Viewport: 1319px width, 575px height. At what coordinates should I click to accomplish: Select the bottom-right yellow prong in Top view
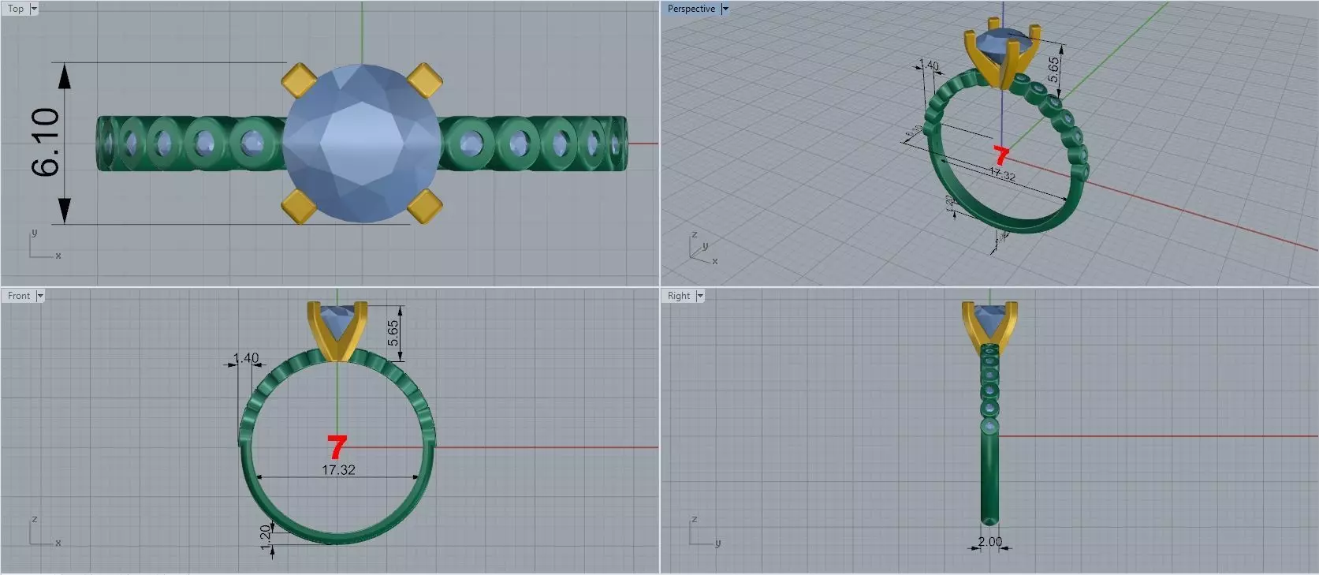[x=424, y=206]
